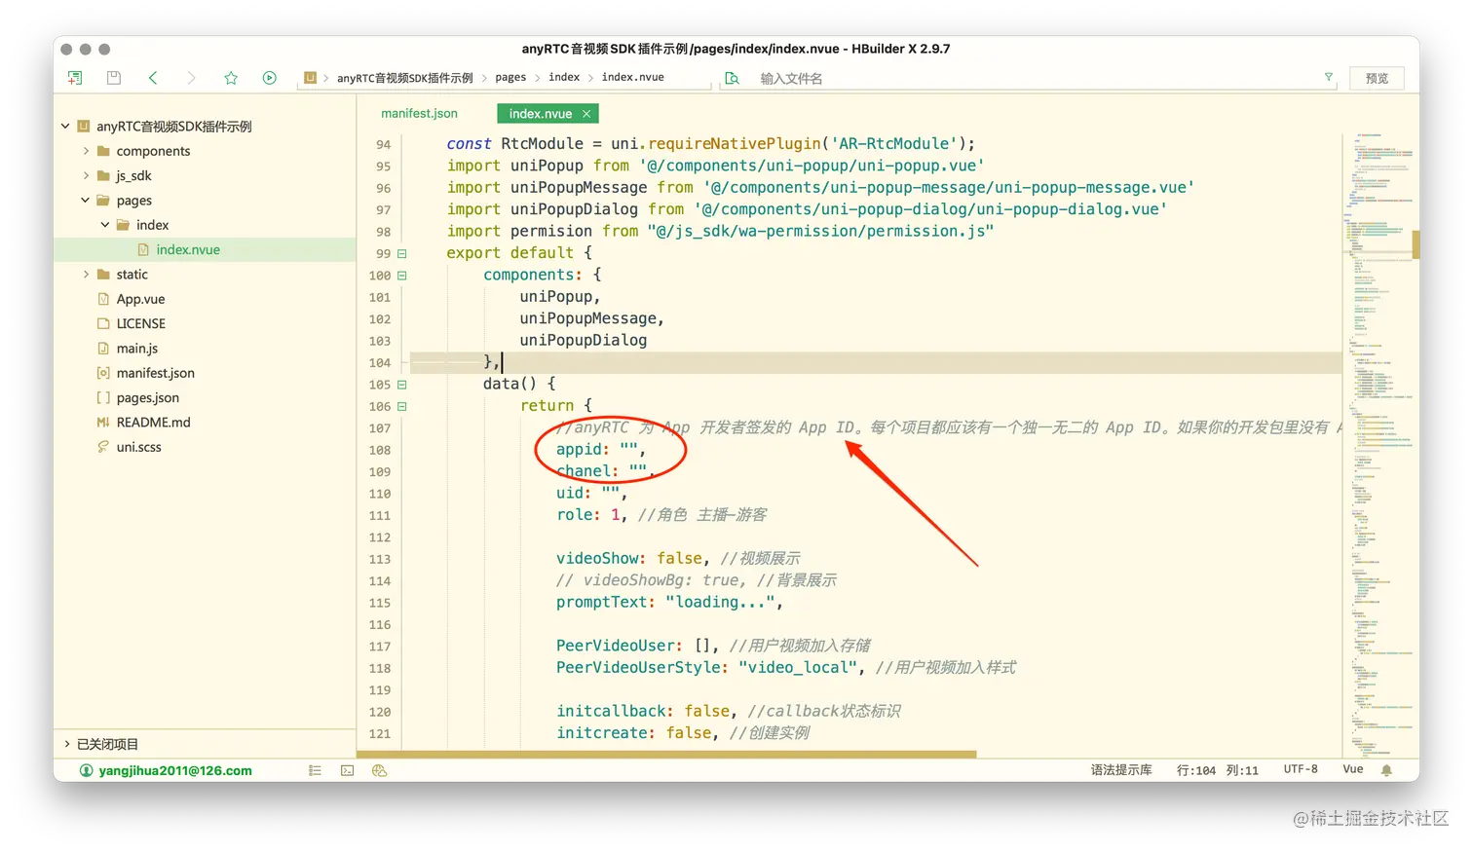Click the run play icon

(x=270, y=78)
